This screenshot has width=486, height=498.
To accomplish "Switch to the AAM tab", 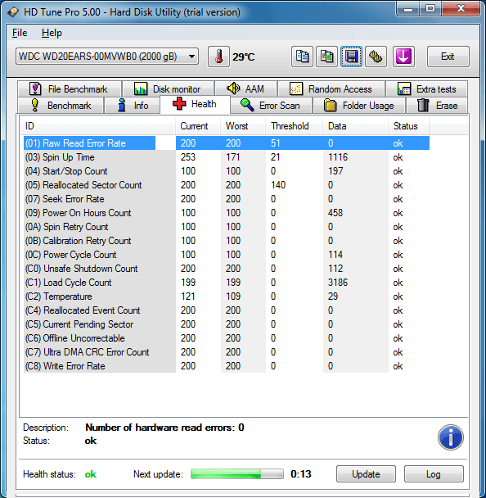I will click(x=245, y=88).
